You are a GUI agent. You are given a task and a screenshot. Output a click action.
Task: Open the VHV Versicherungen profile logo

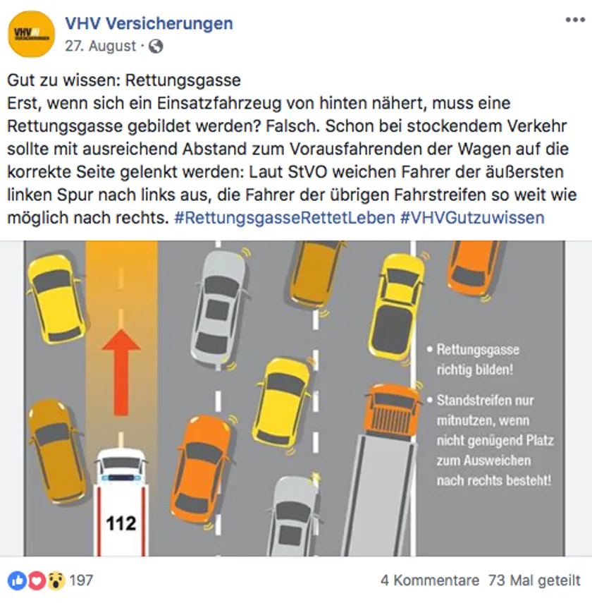32,35
